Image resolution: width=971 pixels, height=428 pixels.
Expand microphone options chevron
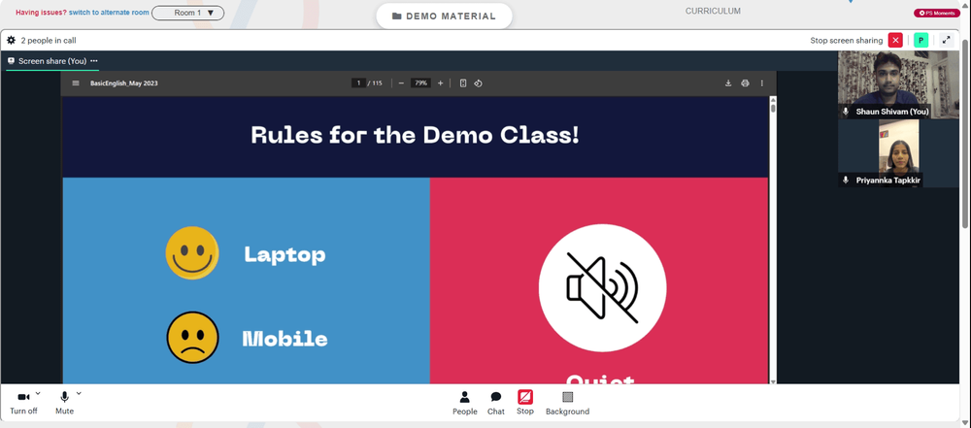79,393
